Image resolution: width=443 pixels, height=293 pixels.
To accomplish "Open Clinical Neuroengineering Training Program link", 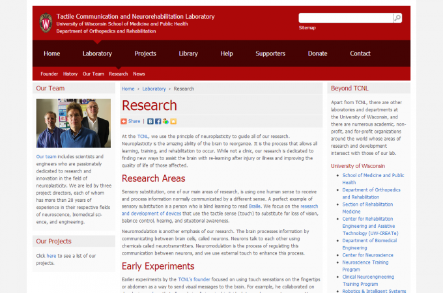I will 368,281.
